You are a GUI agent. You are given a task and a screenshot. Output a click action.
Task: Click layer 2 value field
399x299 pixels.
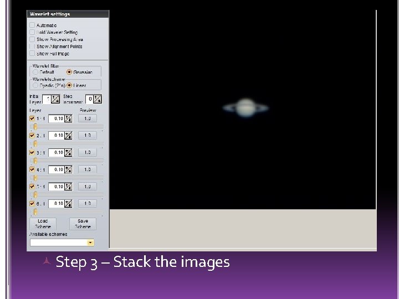pos(56,136)
